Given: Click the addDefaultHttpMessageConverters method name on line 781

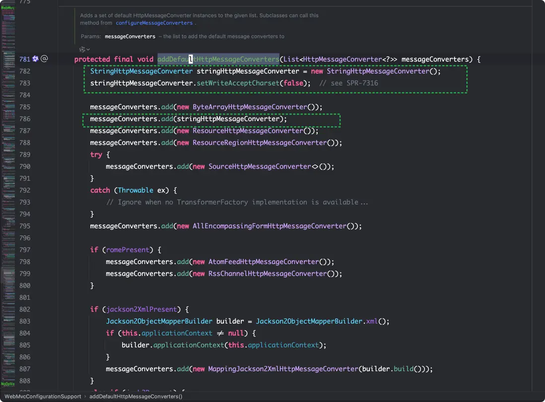Looking at the screenshot, I should [218, 60].
